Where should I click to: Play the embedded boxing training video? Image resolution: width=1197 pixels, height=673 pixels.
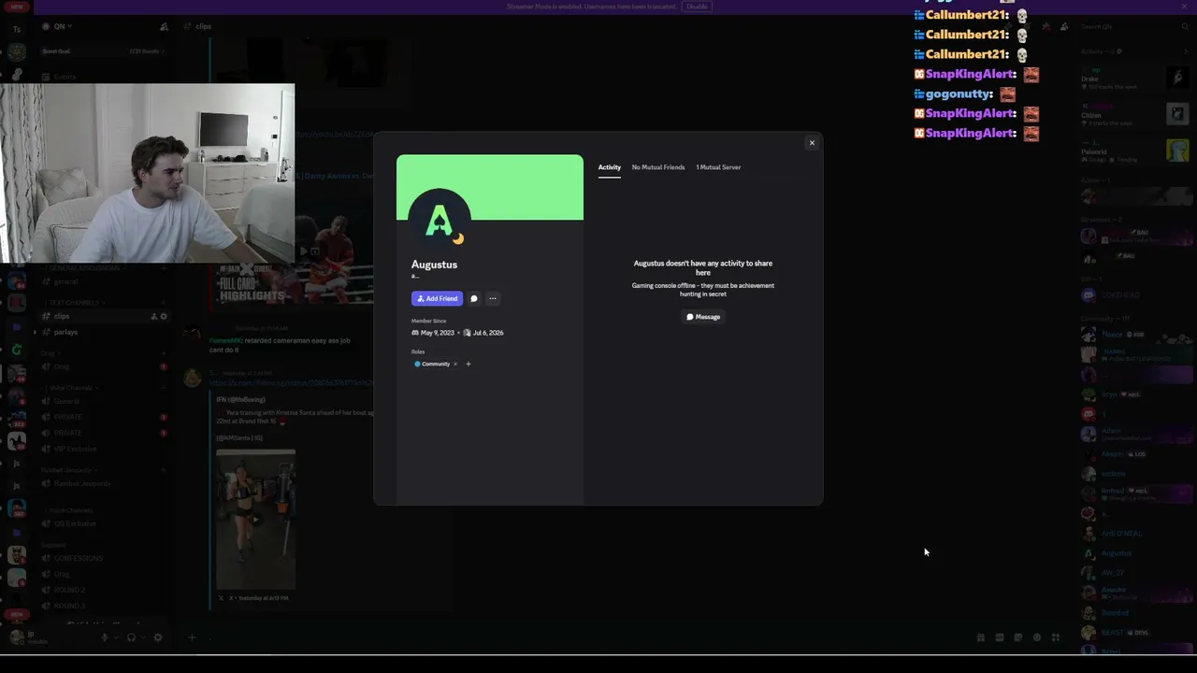coord(255,520)
